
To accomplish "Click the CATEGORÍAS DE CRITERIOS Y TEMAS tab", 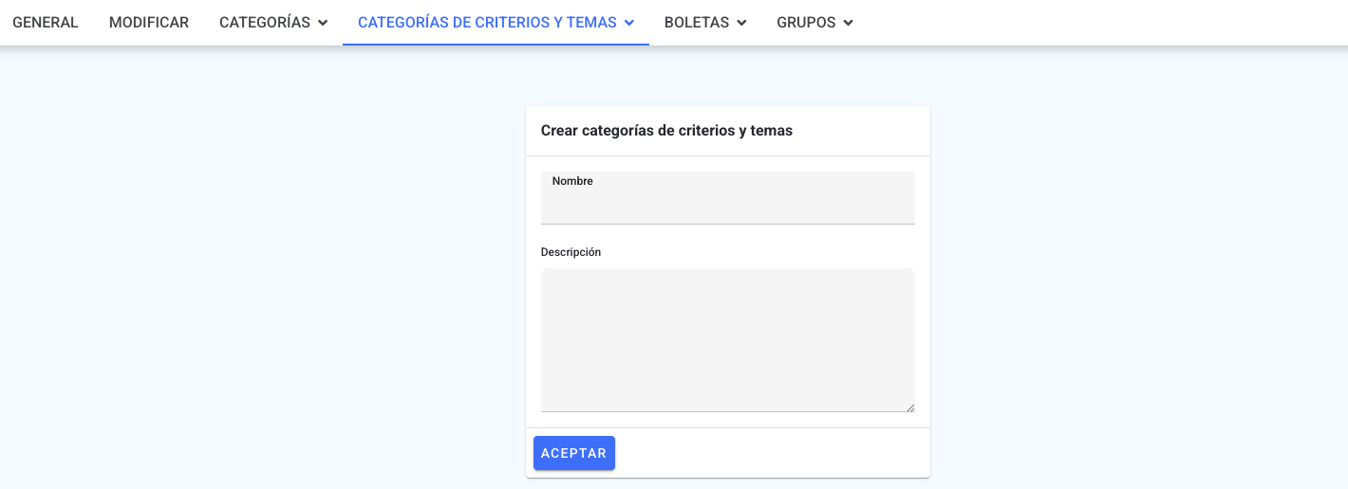I will pos(487,23).
